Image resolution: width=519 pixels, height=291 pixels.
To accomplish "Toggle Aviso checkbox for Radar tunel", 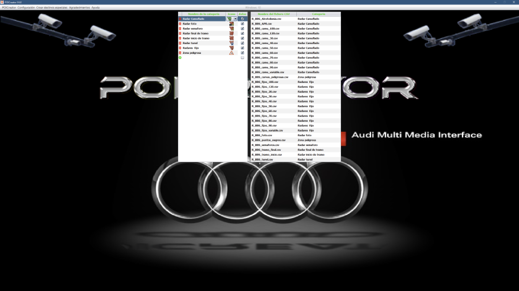I will 242,43.
